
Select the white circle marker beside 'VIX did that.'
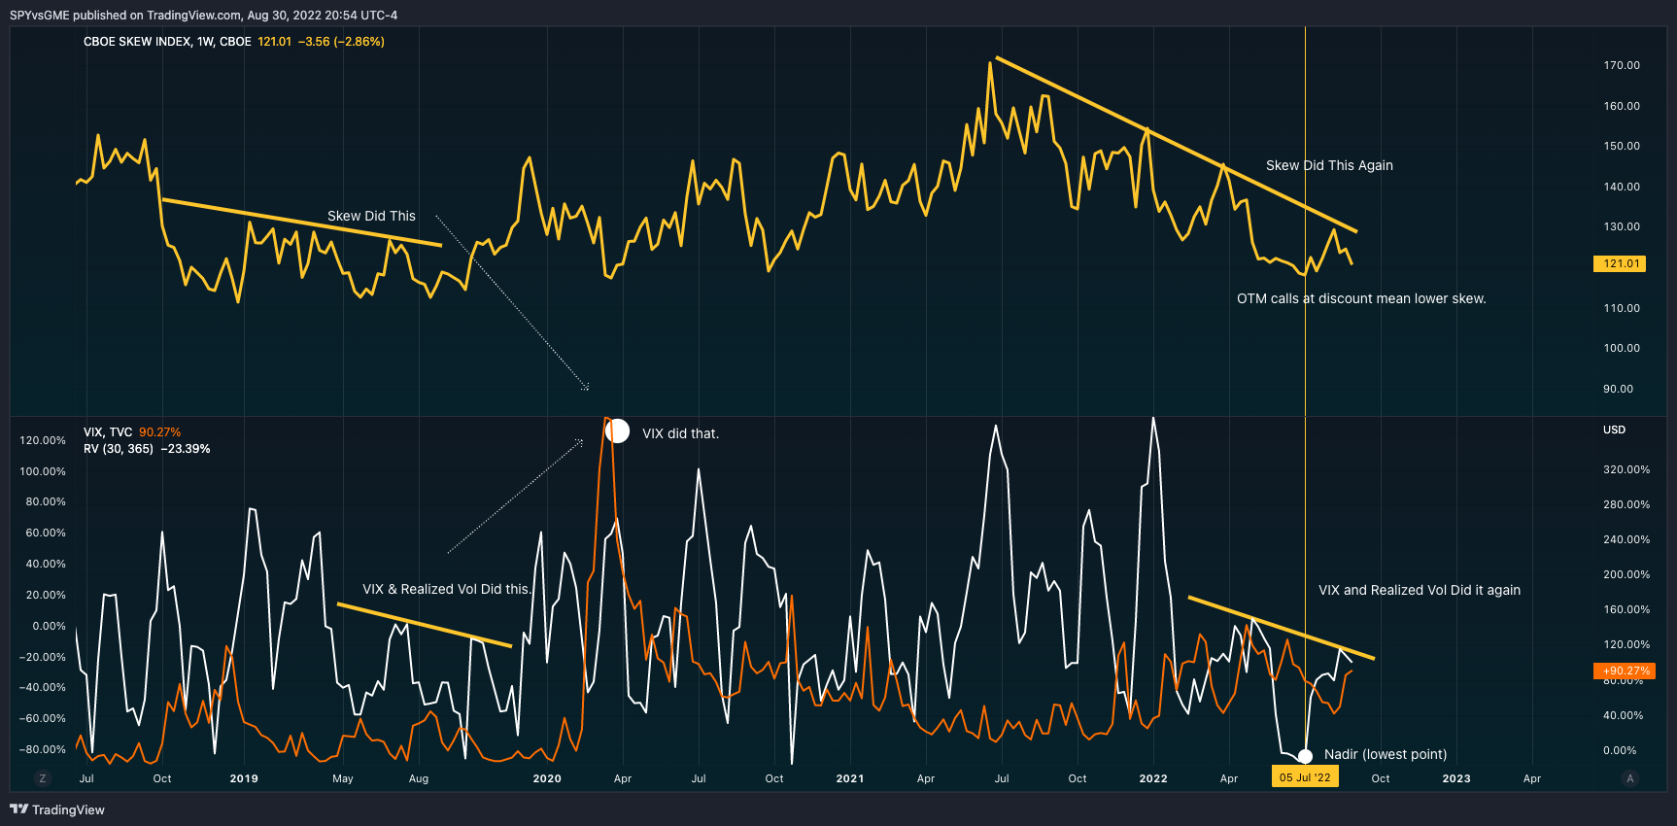pos(617,431)
